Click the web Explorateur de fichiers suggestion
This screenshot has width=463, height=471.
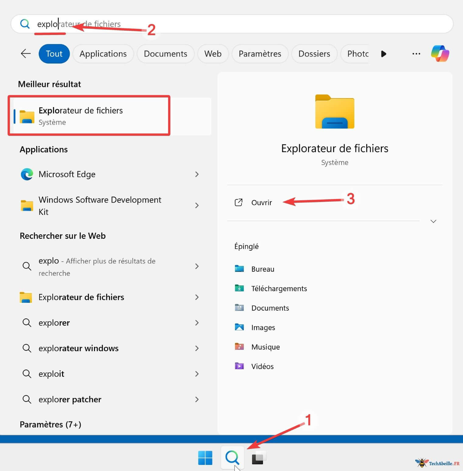pos(110,297)
